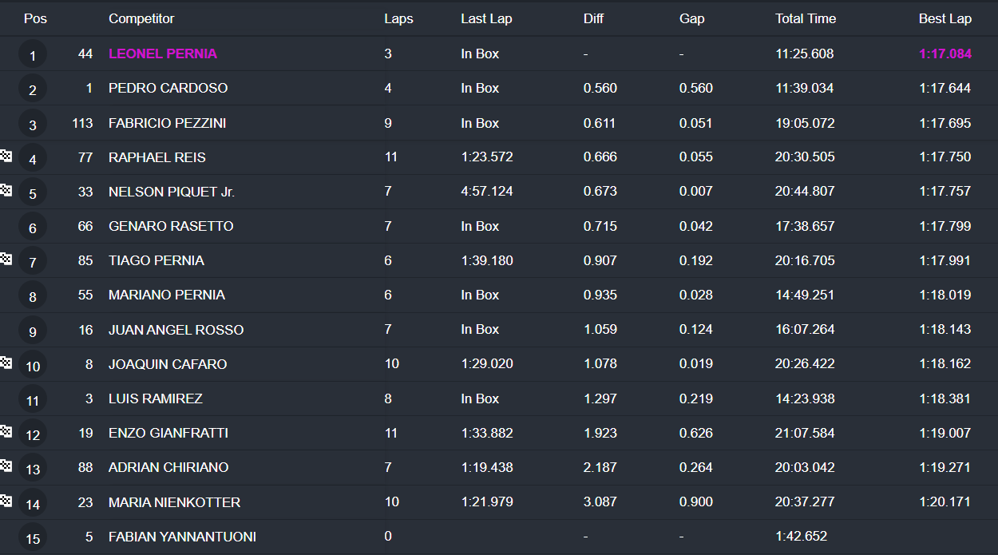Click the Gap column header
Image resolution: width=998 pixels, height=555 pixels.
[691, 18]
